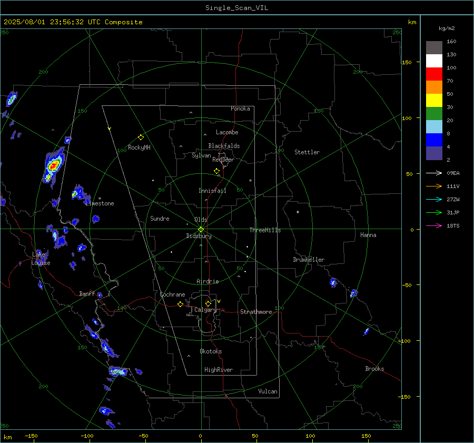Click the Limestone label
The image size is (474, 443).
tap(100, 203)
